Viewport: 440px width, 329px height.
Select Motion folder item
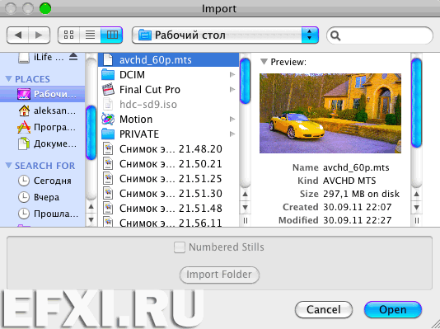coord(168,120)
